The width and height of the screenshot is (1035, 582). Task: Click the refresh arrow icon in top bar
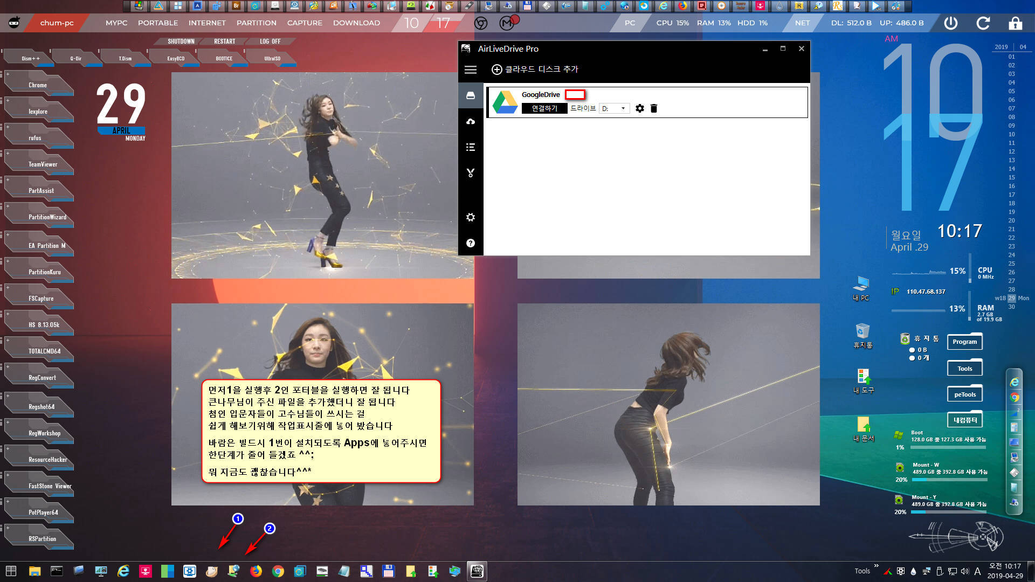point(983,23)
